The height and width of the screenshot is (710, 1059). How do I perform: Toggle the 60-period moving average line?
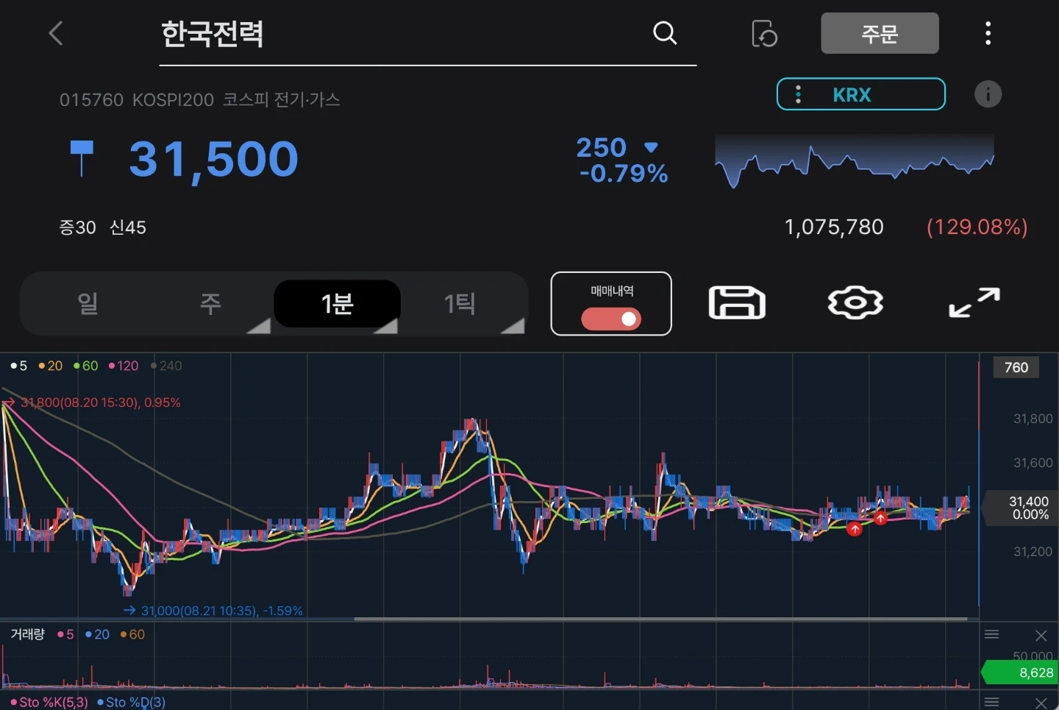86,366
